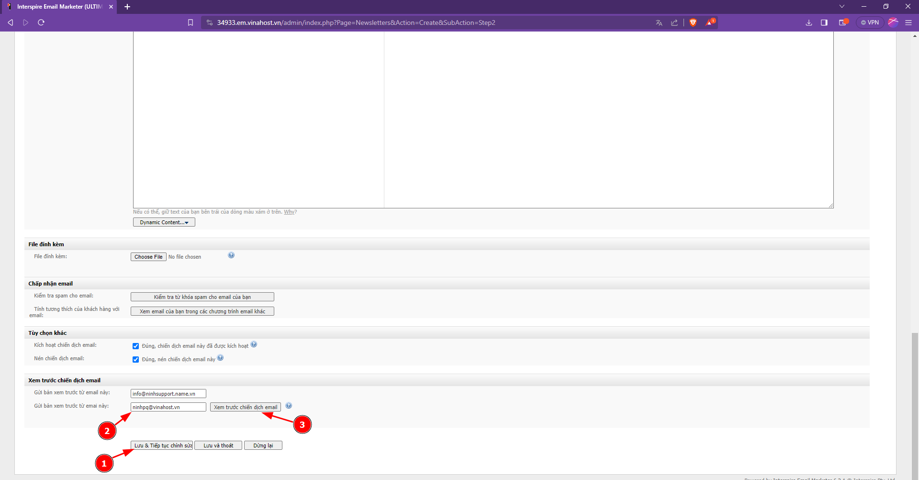Open the translate page icon
Screen dimensions: 919x480
click(x=659, y=23)
